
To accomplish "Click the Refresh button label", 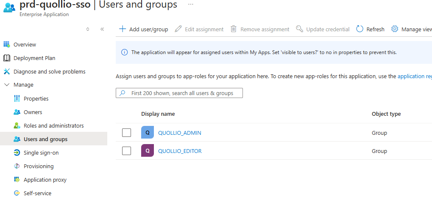I will tap(375, 30).
